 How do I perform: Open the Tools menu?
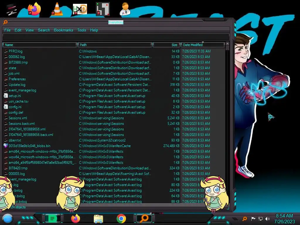(x=81, y=30)
